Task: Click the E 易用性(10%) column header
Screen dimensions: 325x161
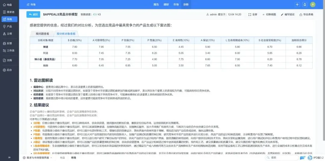Action: 181,40
